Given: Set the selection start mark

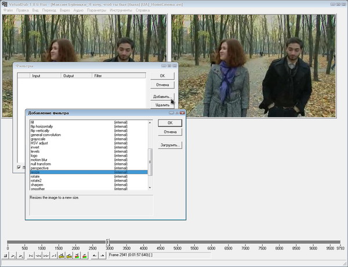Looking at the screenshot, I should [x=95, y=256].
